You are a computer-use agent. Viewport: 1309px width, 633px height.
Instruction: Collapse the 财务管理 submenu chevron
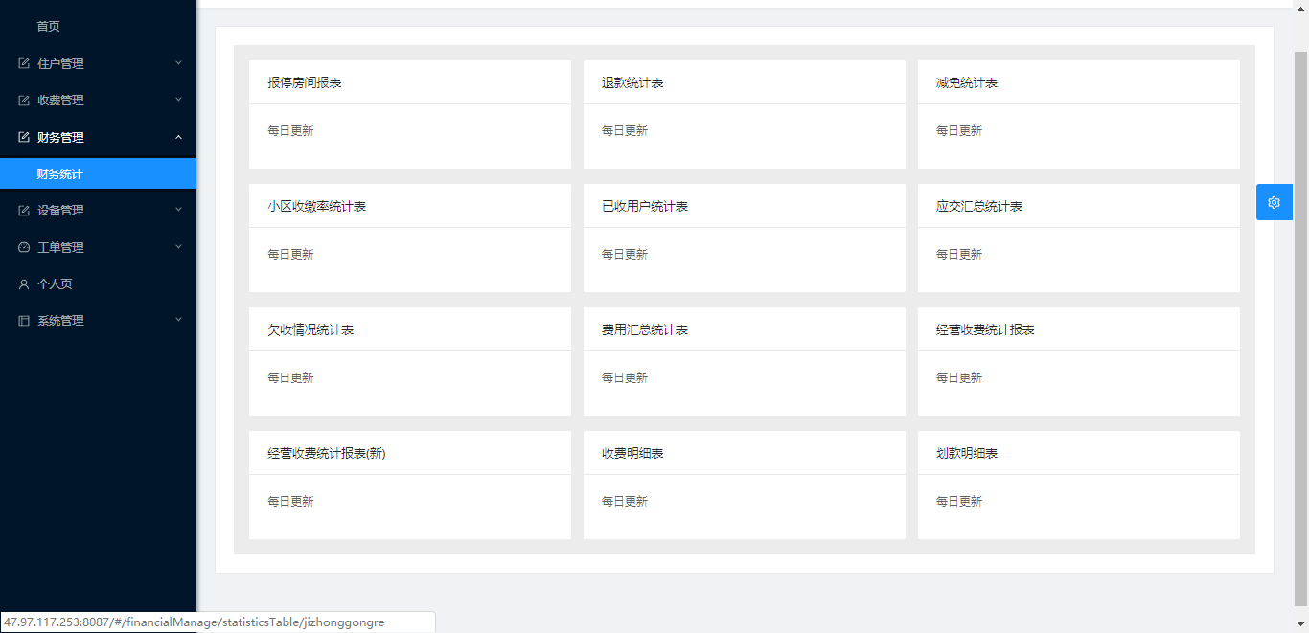[178, 137]
